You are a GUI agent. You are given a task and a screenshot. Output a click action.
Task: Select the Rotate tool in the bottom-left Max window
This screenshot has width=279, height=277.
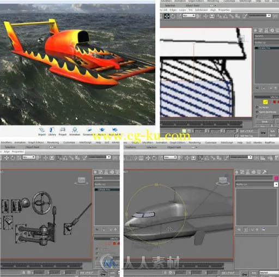click(x=13, y=158)
